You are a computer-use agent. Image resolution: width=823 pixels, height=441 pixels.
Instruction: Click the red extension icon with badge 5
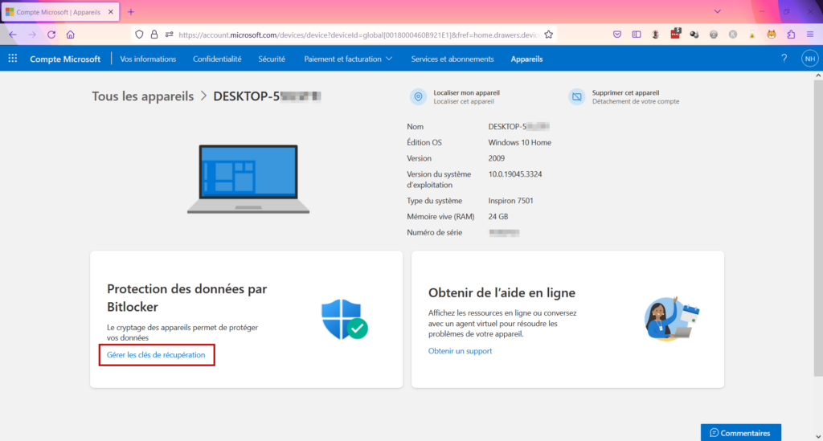pos(675,34)
